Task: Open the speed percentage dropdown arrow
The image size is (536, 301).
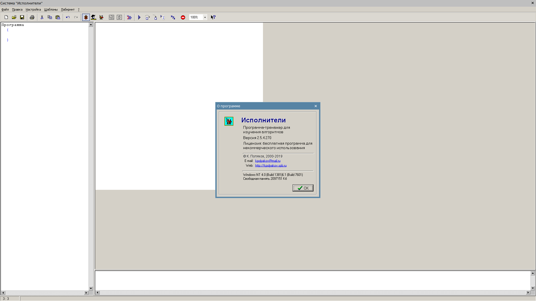Action: tap(205, 17)
